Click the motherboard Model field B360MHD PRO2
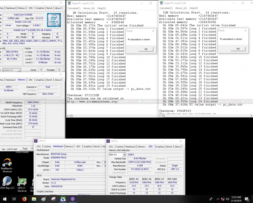 click(x=69, y=158)
